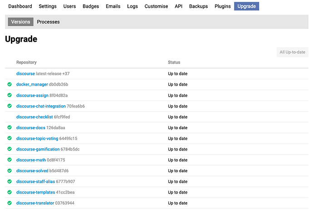Click Up to date status for docker_manager
The height and width of the screenshot is (213, 313).
click(178, 84)
